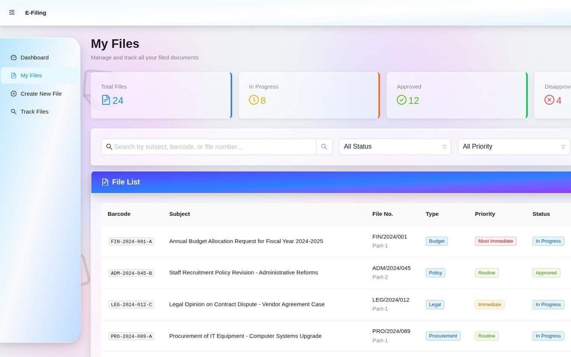Click the Legal Opinion on Contract Dispute subject
This screenshot has height=357, width=571.
[247, 304]
